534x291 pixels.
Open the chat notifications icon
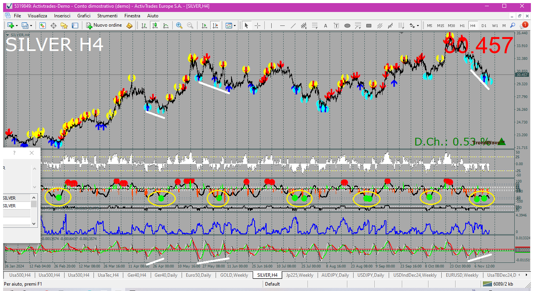[x=524, y=25]
